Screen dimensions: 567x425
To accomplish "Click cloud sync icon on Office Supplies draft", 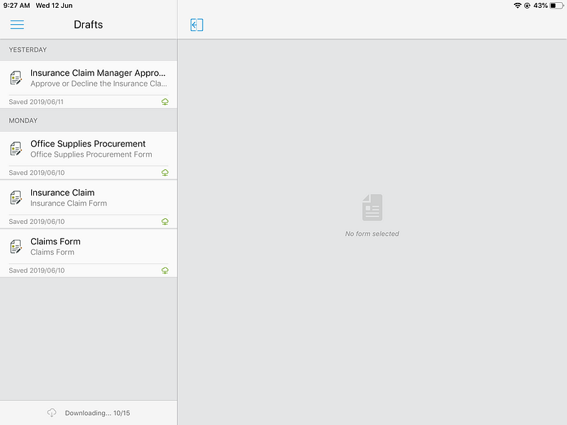I will [165, 173].
